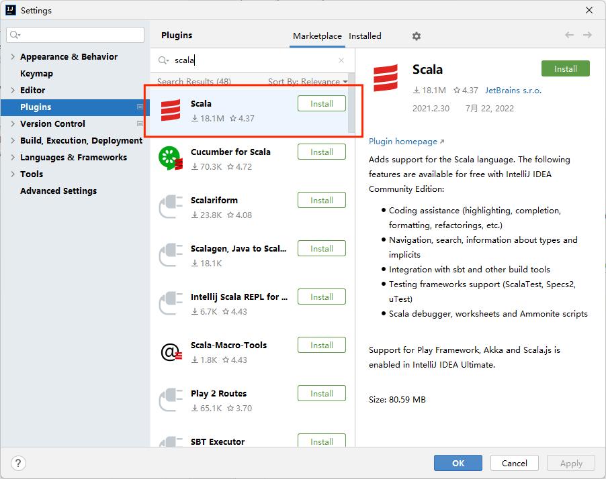
Task: Expand the Tools settings node
Action: coord(13,174)
